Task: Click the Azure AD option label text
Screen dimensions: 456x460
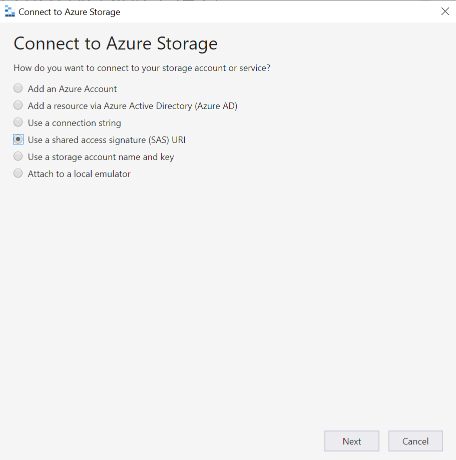Action: pyautogui.click(x=133, y=105)
